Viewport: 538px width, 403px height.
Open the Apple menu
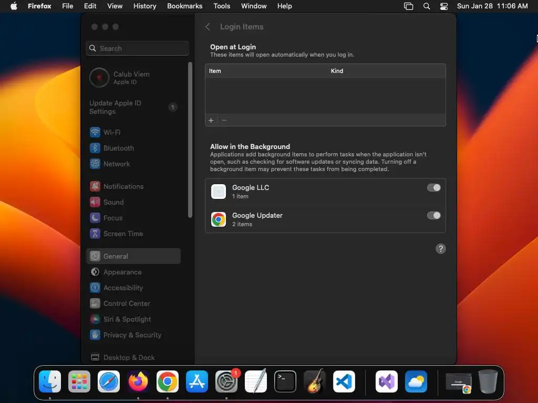[x=14, y=6]
